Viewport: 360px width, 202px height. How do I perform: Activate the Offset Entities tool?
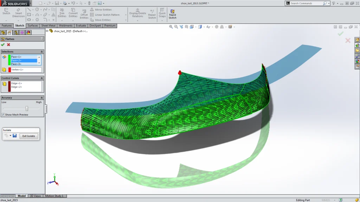point(84,13)
